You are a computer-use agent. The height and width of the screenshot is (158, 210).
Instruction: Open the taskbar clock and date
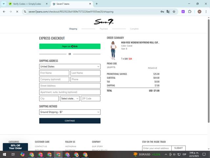pyautogui.click(x=194, y=154)
